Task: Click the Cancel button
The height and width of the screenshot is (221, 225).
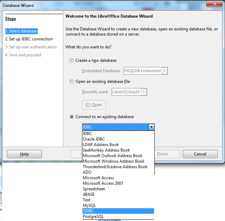Action: (x=200, y=154)
